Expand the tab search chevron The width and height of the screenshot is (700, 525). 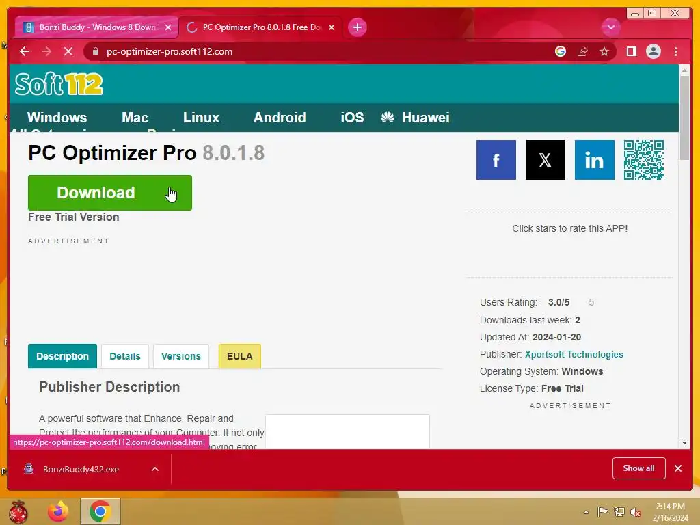pos(610,27)
